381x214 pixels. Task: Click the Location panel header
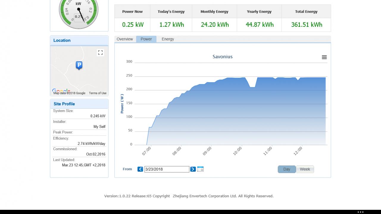(x=79, y=40)
